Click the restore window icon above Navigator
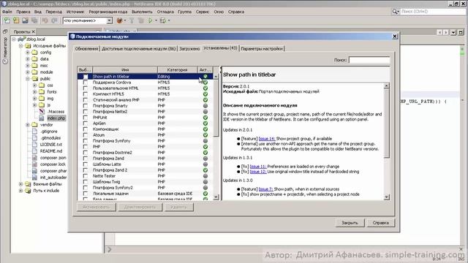This screenshot has height=263, width=468. coord(5,31)
